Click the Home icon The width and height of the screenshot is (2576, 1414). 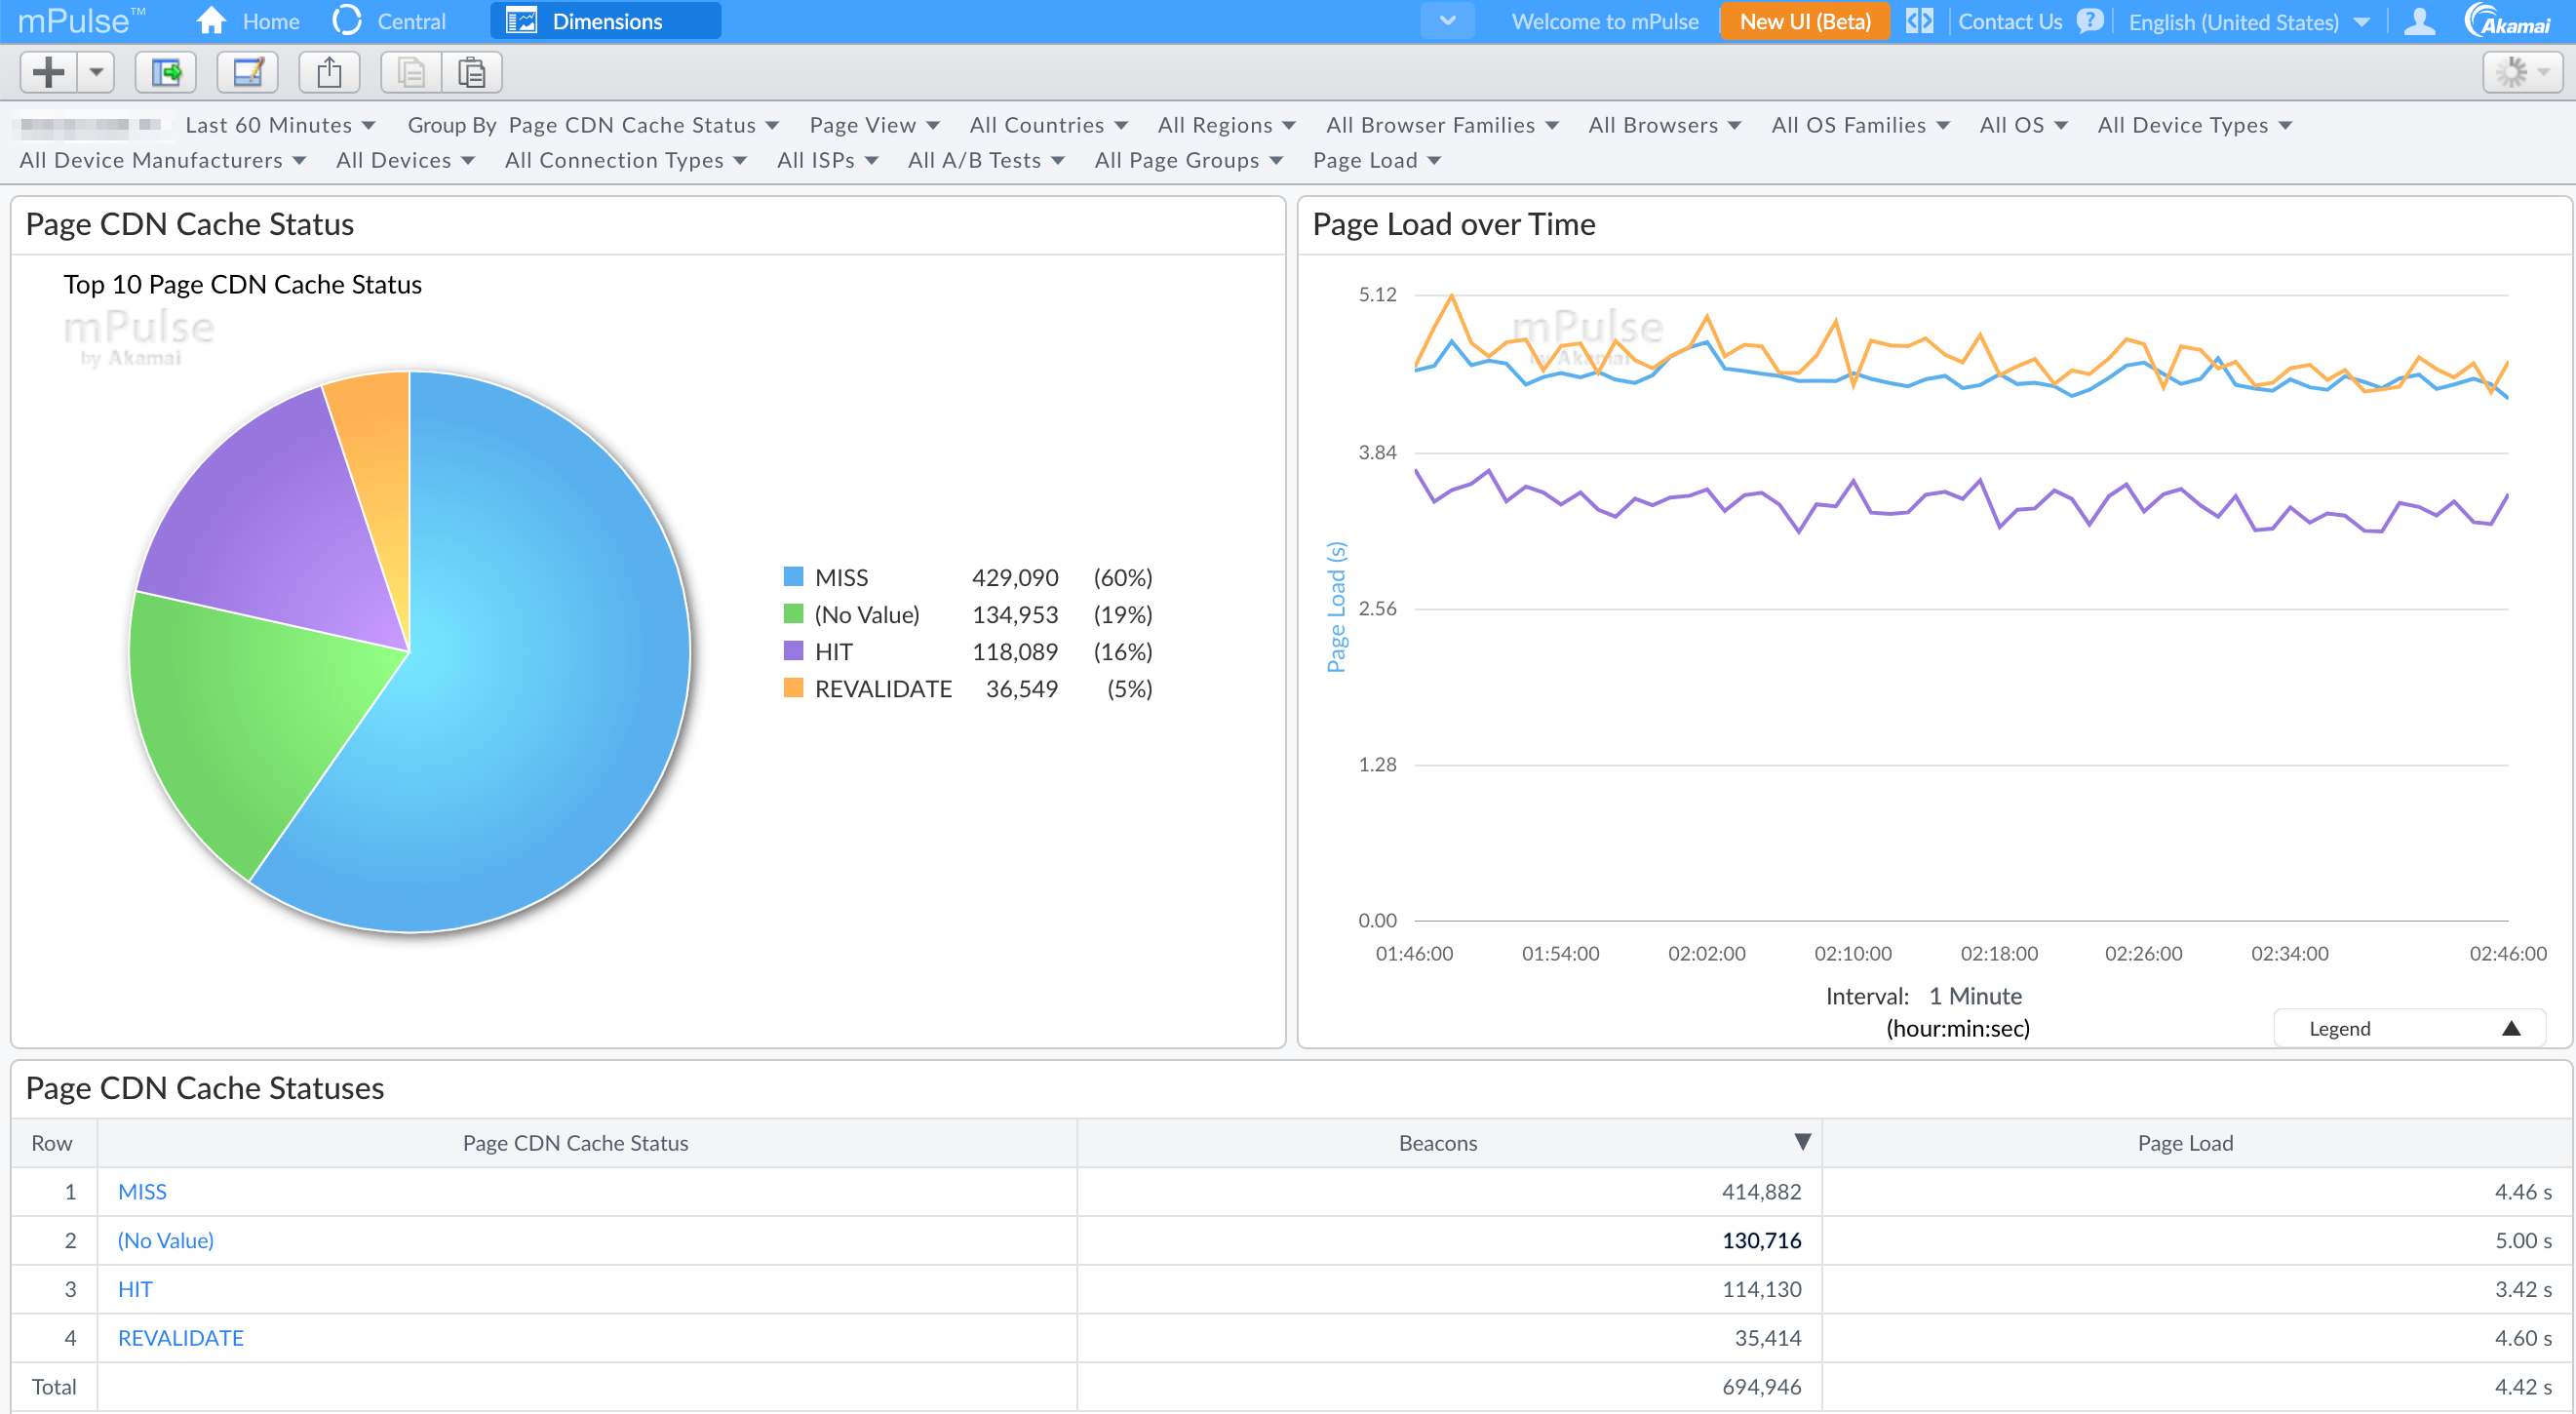pos(211,20)
